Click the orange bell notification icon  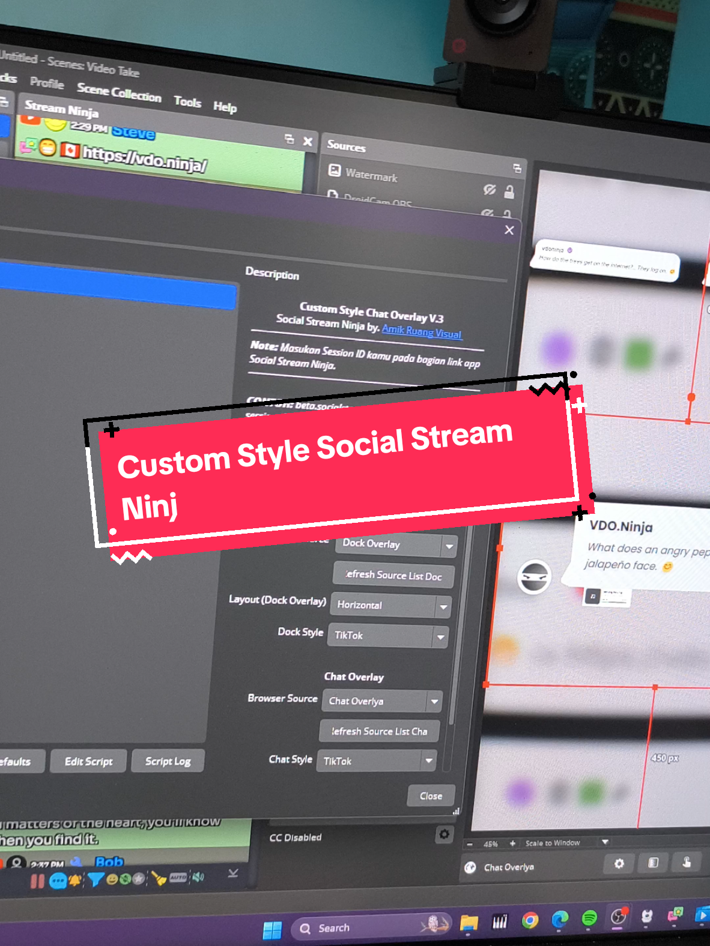[75, 881]
